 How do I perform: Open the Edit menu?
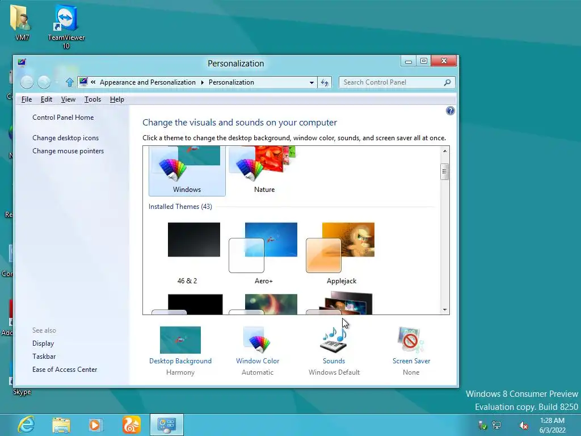point(47,99)
